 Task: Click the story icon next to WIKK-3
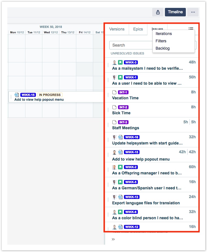click(x=120, y=62)
